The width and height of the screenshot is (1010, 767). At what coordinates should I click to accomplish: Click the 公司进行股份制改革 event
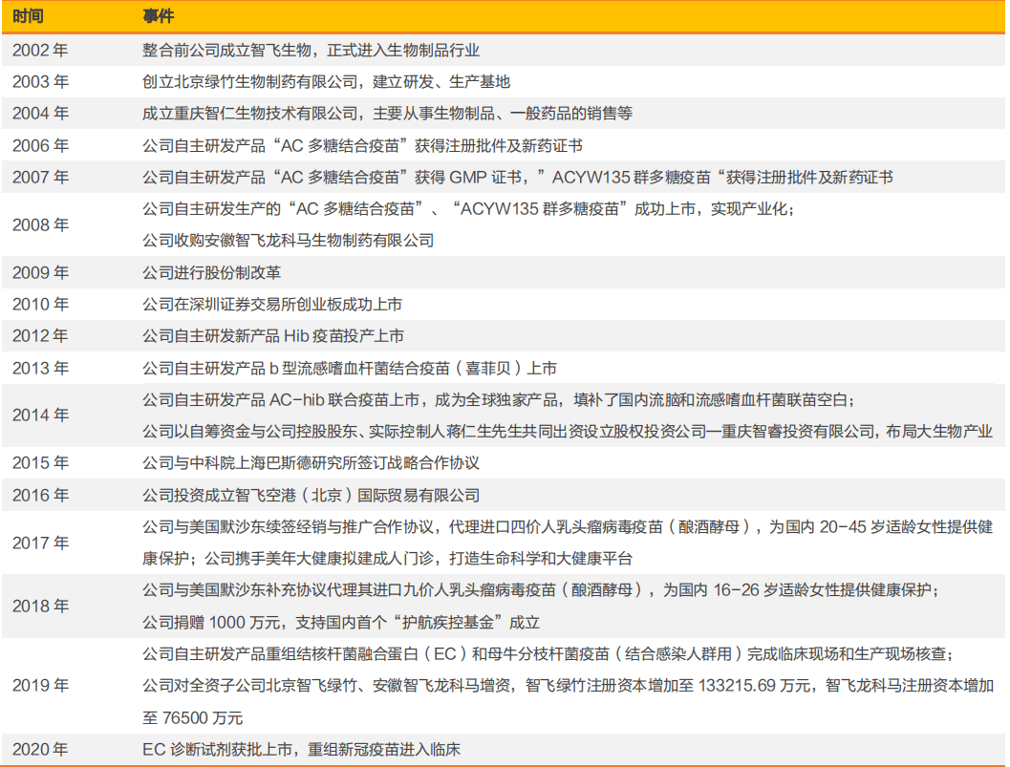(x=212, y=273)
